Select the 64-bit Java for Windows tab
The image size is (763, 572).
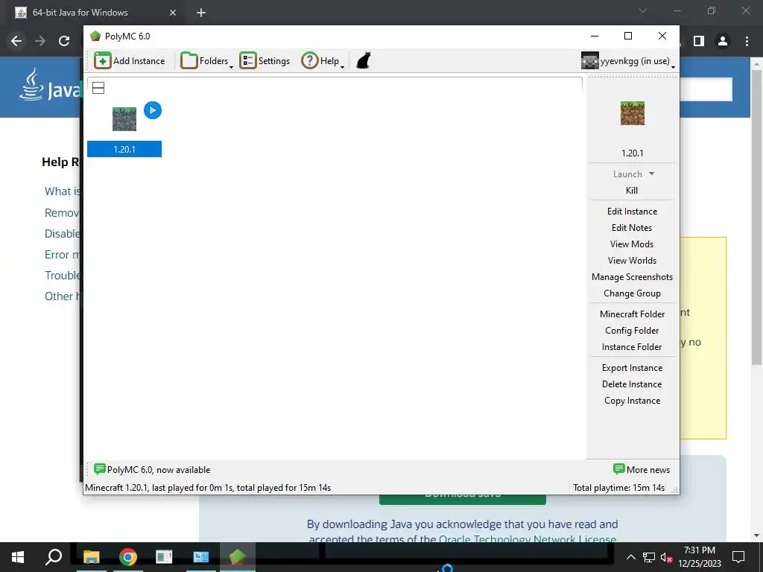tap(95, 13)
